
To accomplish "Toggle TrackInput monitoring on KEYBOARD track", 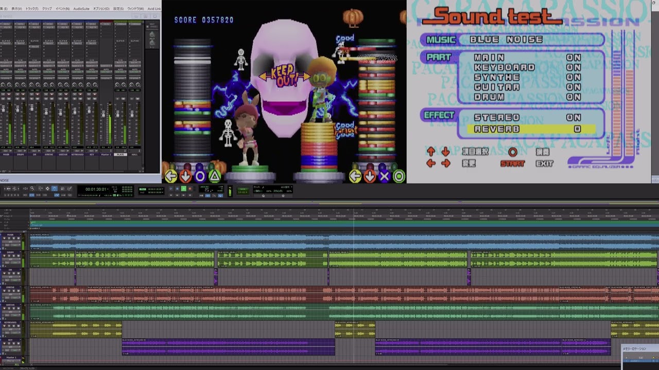I will pos(9,326).
